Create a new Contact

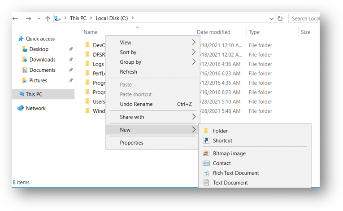(255, 163)
